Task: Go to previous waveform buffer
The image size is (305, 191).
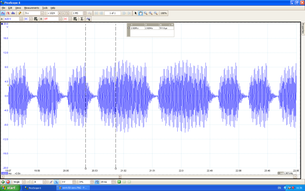Action: point(101,13)
